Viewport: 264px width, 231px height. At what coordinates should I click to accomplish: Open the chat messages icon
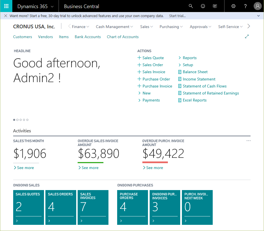215,6
